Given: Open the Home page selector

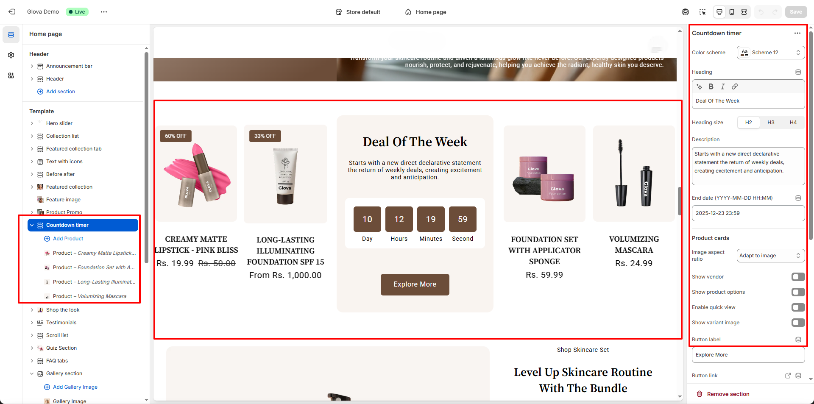Looking at the screenshot, I should tap(426, 12).
